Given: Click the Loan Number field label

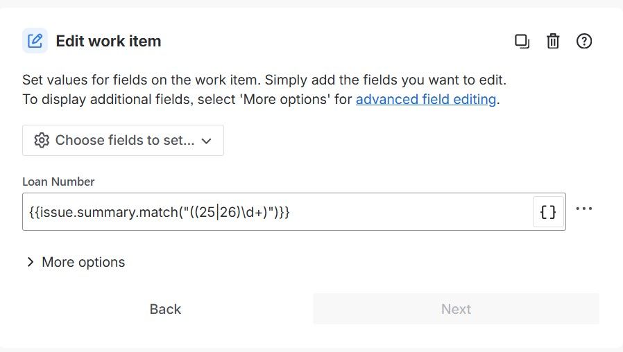Looking at the screenshot, I should click(58, 182).
